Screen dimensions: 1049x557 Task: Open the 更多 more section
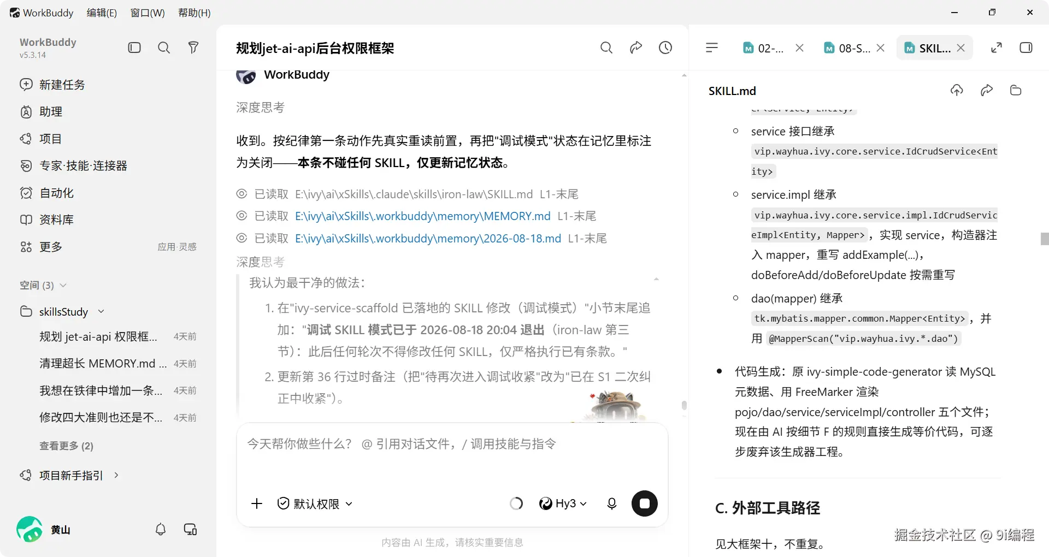pos(41,247)
